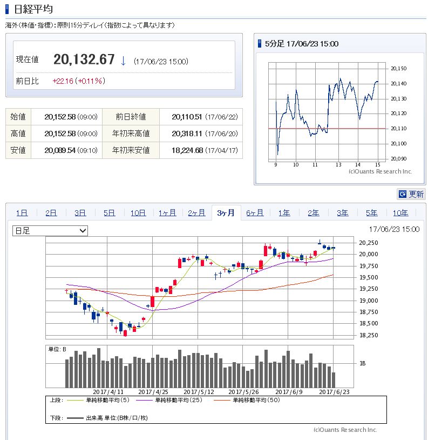Screen dimensions: 428x440
Task: Switch chart range to 1年
Action: click(x=284, y=213)
